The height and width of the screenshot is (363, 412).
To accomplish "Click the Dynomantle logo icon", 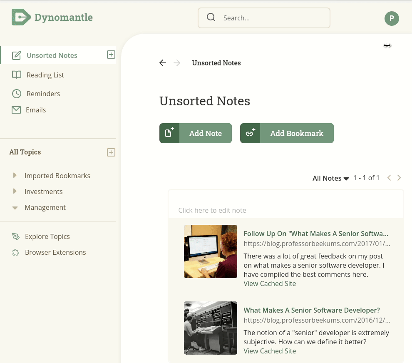I will pos(21,17).
